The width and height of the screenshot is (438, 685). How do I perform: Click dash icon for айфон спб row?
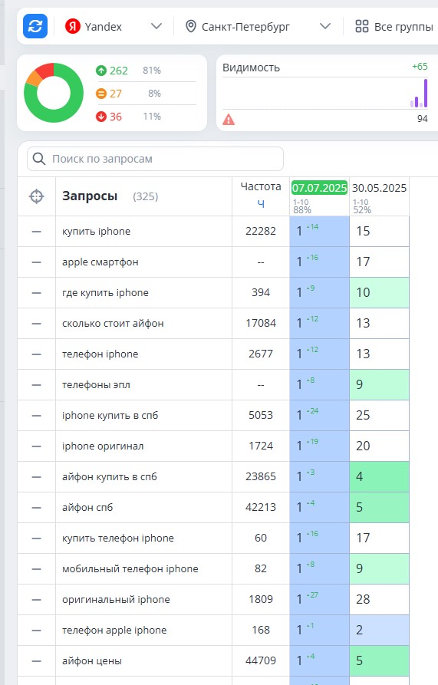tap(36, 508)
